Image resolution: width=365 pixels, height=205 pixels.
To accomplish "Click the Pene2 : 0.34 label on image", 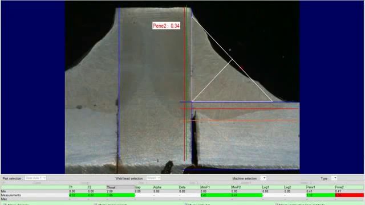I will (x=166, y=26).
